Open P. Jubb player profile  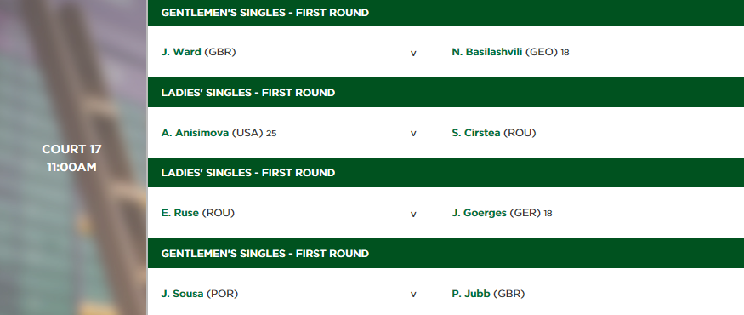[x=471, y=294]
